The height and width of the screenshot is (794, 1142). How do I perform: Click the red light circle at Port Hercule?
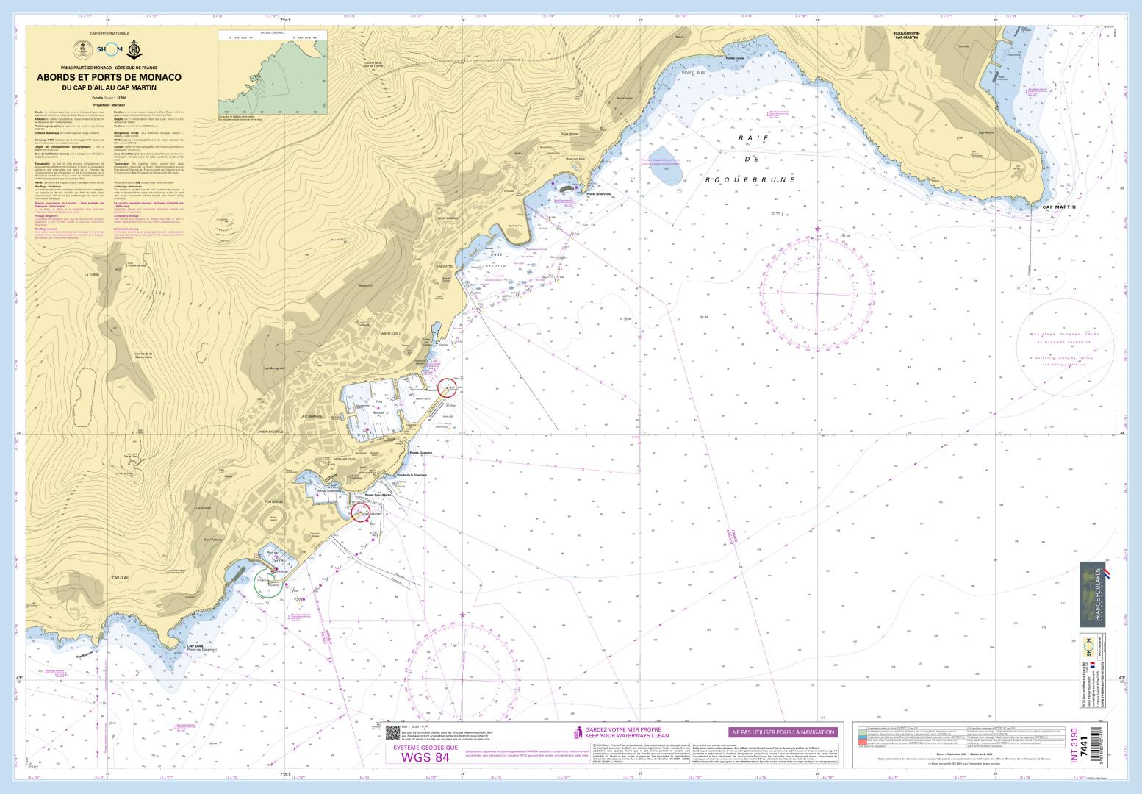(448, 387)
